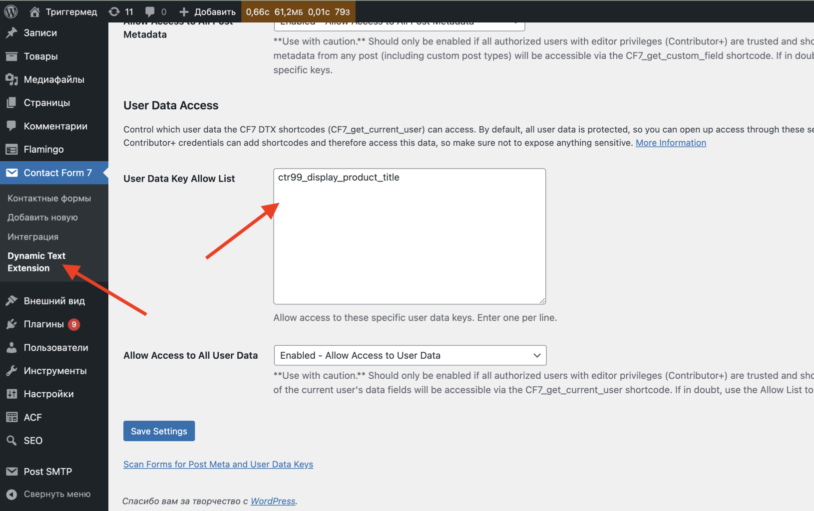Click the Flamingo sidebar icon

(x=11, y=149)
